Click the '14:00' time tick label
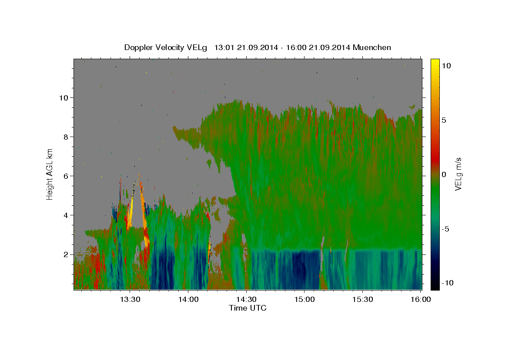This screenshot has width=522, height=348. (x=189, y=299)
